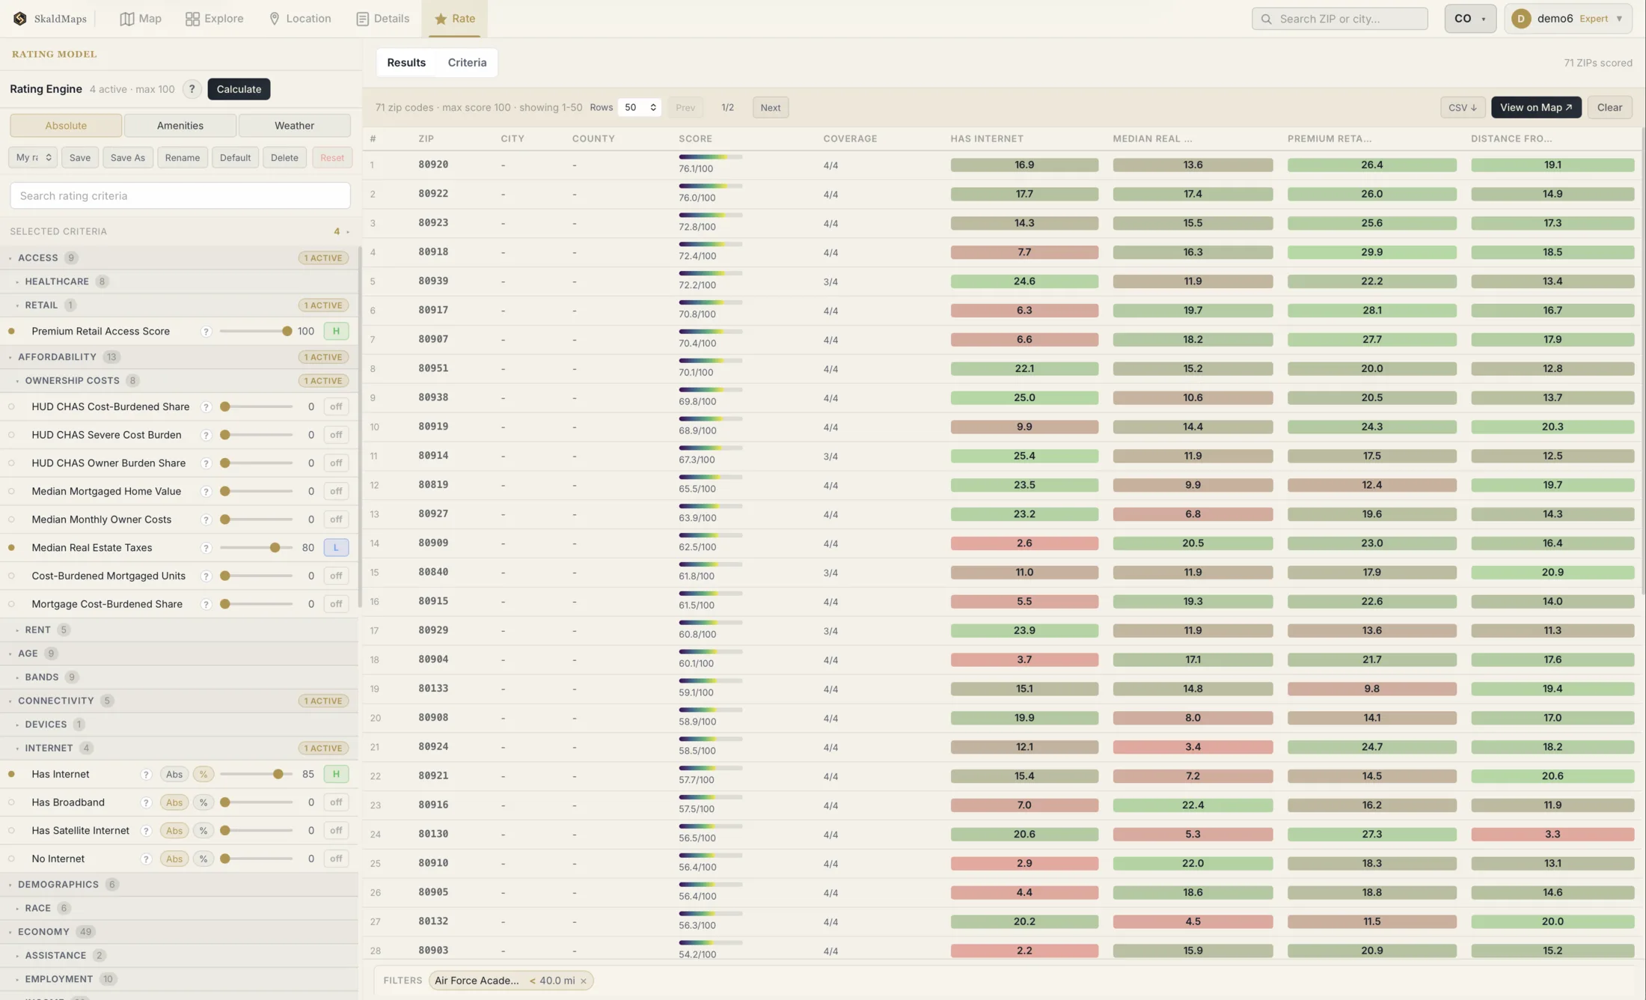The image size is (1646, 1000).
Task: Adjust Premium Retail Access Score weight slider
Action: [x=256, y=332]
